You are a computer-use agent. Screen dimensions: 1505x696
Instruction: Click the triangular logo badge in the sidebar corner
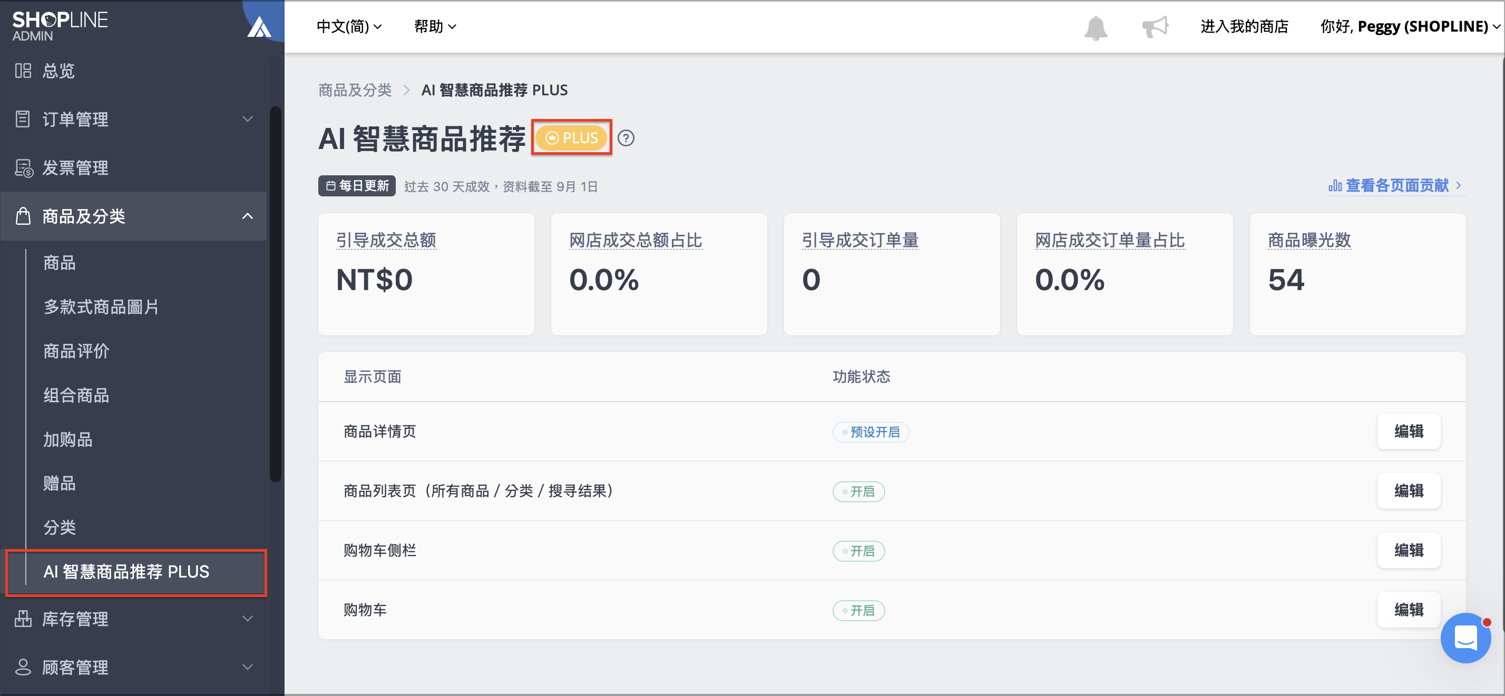click(259, 26)
